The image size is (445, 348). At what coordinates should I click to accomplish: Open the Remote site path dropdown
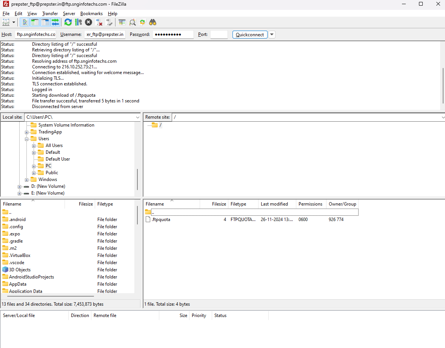pyautogui.click(x=443, y=117)
